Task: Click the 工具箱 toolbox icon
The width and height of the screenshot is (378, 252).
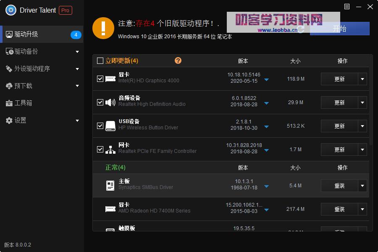Action: pyautogui.click(x=9, y=103)
